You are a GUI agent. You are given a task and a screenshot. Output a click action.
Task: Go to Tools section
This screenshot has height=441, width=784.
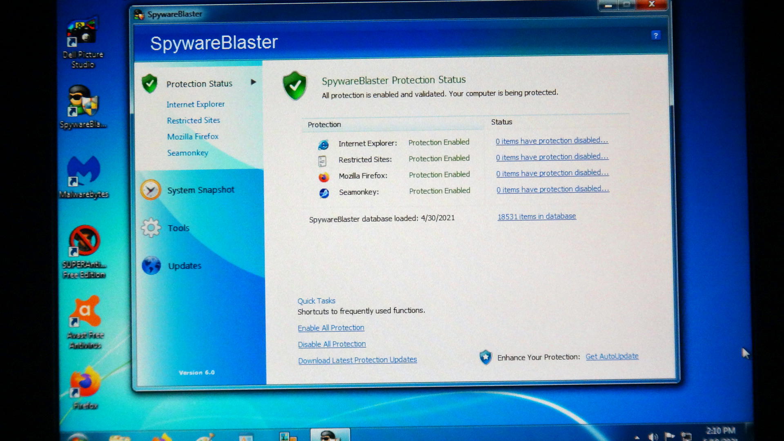coord(178,228)
